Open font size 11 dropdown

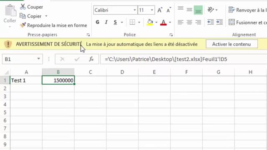pyautogui.click(x=152, y=10)
